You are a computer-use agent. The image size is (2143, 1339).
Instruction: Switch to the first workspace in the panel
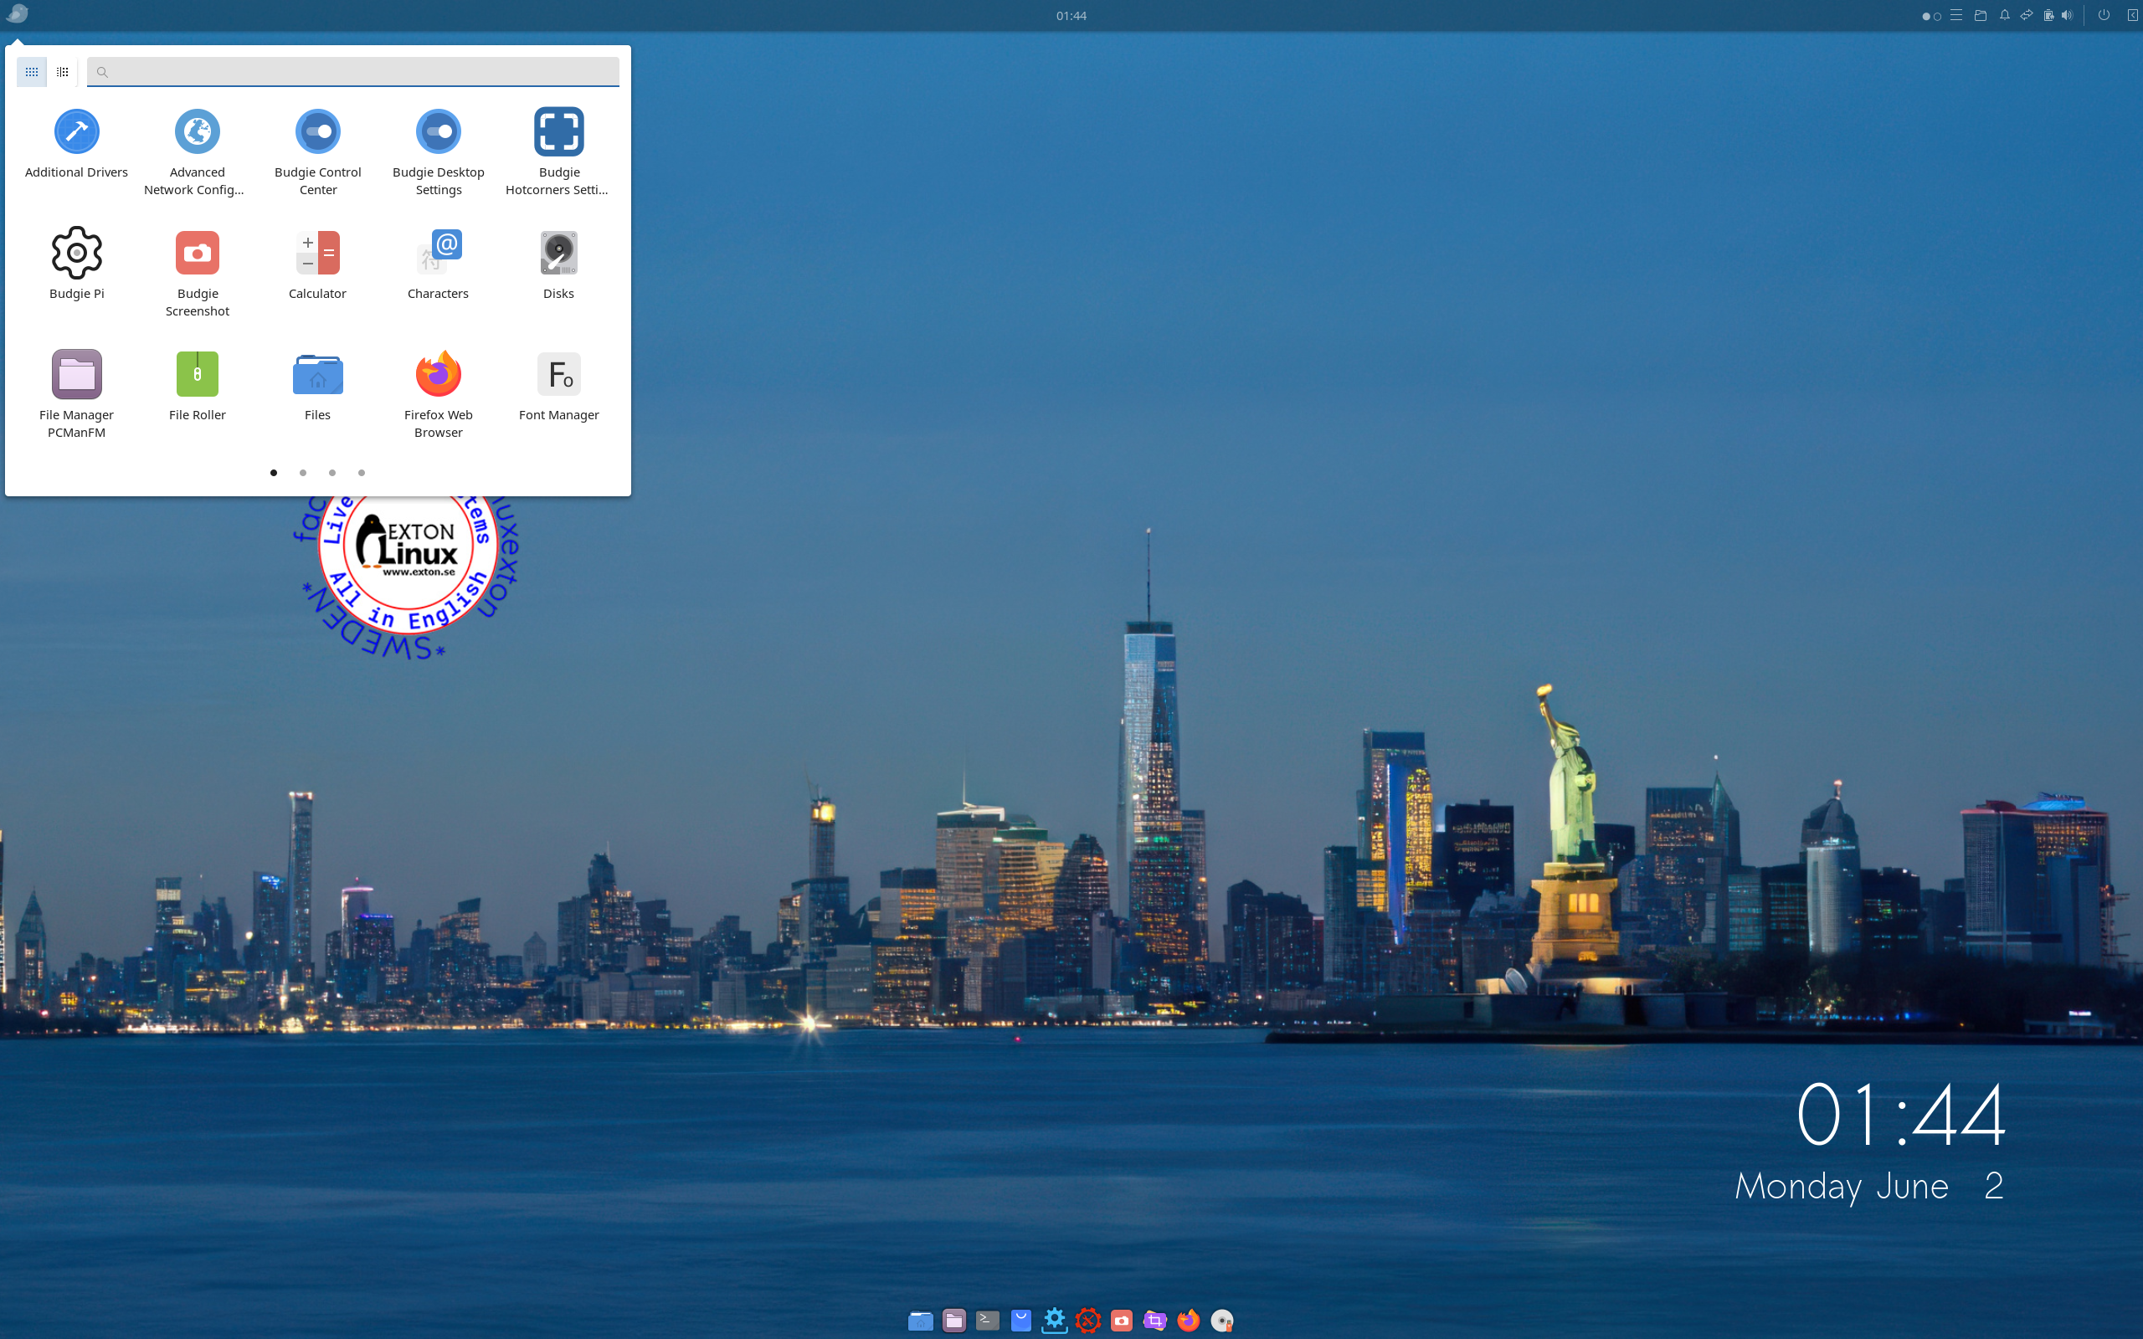(x=1926, y=16)
